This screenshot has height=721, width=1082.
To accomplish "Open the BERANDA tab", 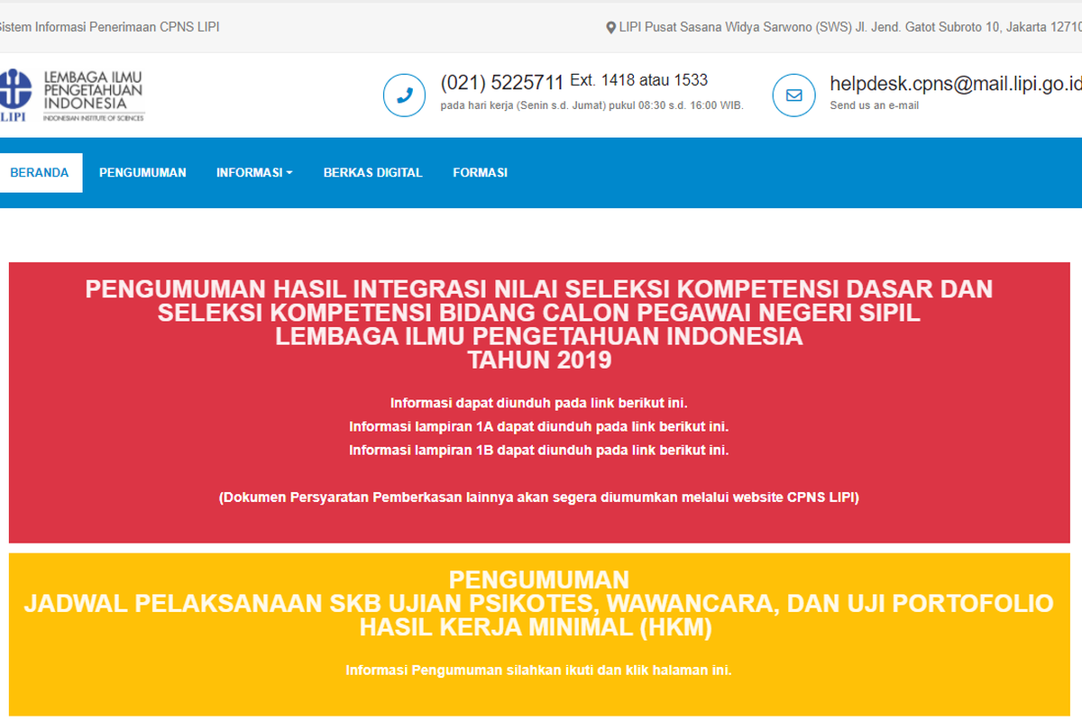I will [40, 173].
